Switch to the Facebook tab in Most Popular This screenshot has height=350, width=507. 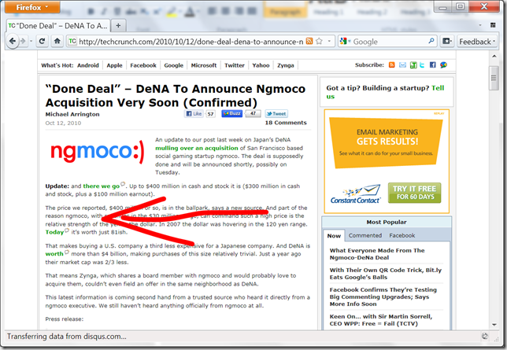click(x=402, y=236)
